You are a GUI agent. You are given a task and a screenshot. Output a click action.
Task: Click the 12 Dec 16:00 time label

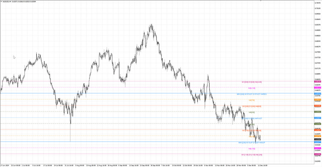pyautogui.click(x=263, y=165)
